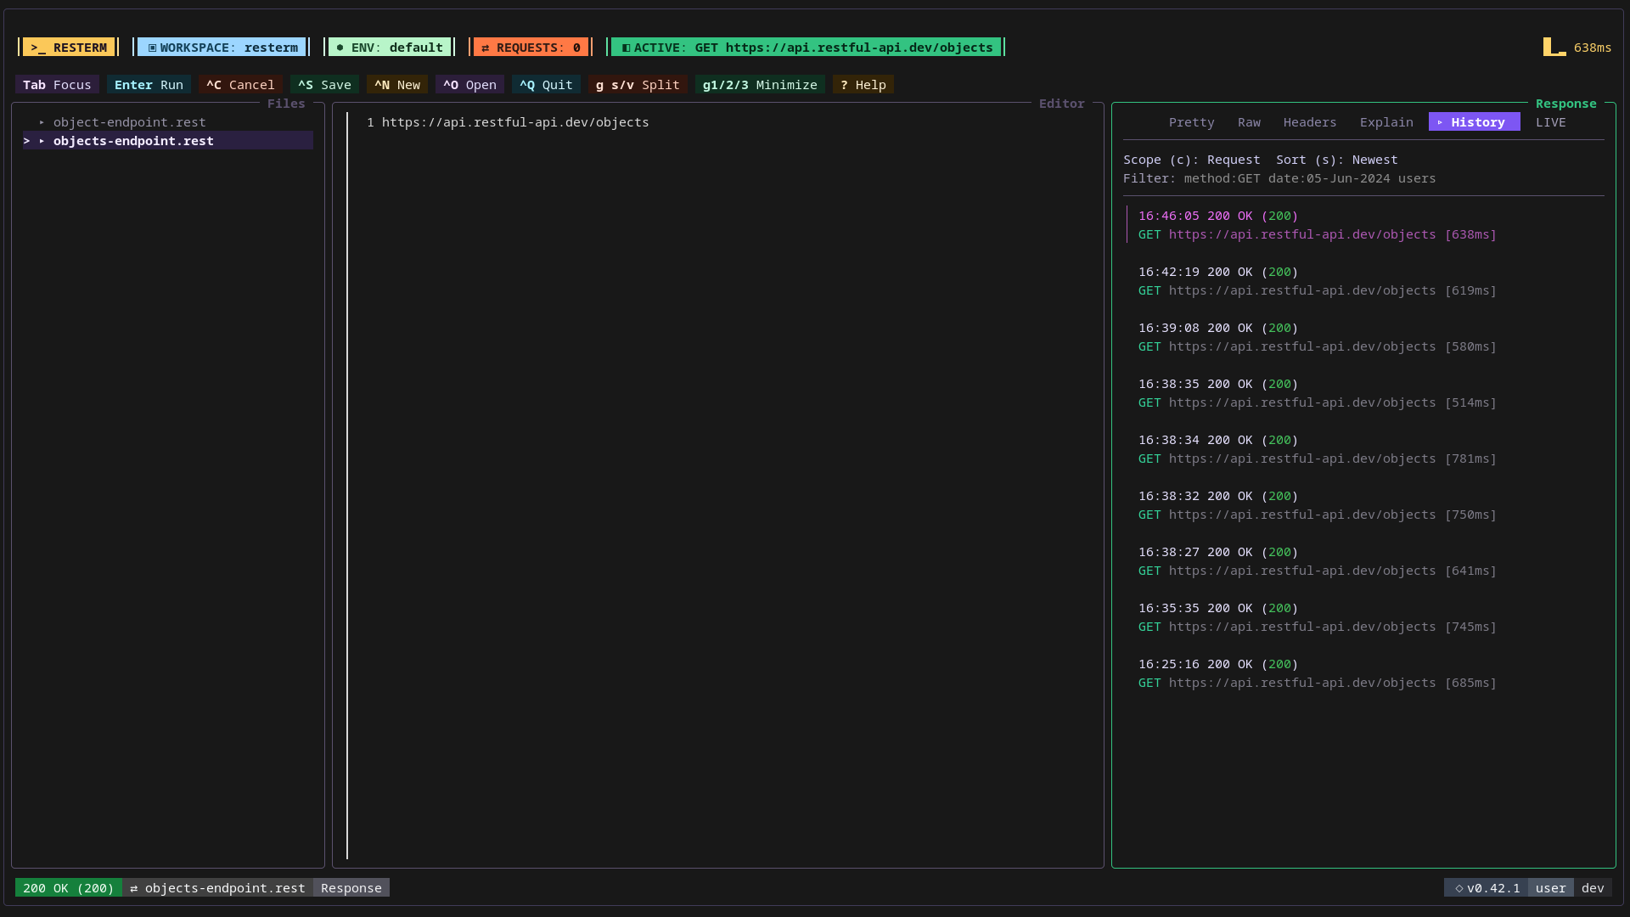Click the GET URL line showing [619ms]
The image size is (1630, 917).
1318,290
